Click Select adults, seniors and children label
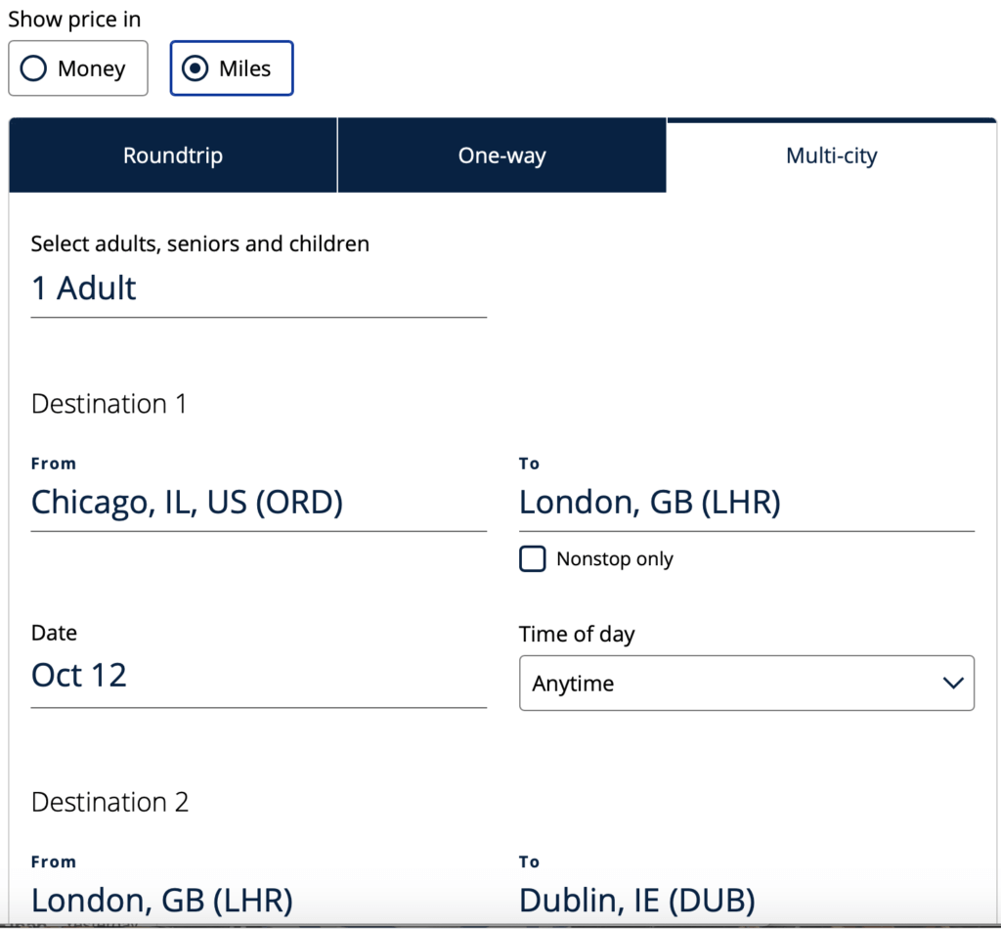The image size is (1001, 929). pyautogui.click(x=200, y=243)
